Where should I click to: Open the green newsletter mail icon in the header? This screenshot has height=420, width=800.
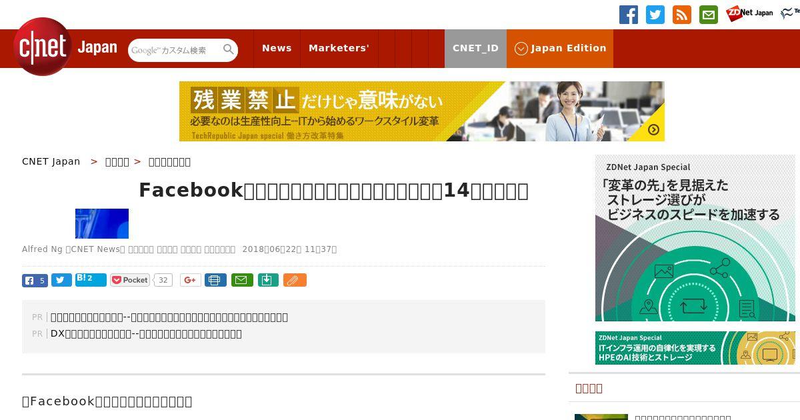click(709, 15)
